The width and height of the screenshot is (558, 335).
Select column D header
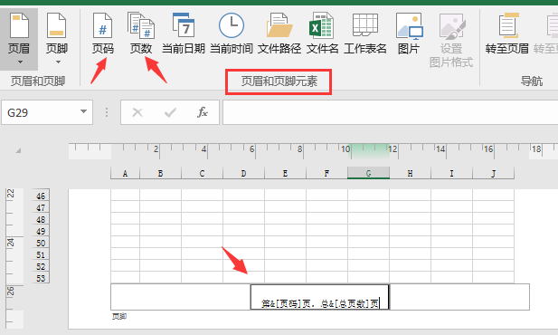click(x=244, y=173)
